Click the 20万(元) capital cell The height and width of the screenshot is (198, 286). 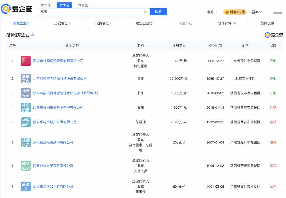[x=179, y=142]
